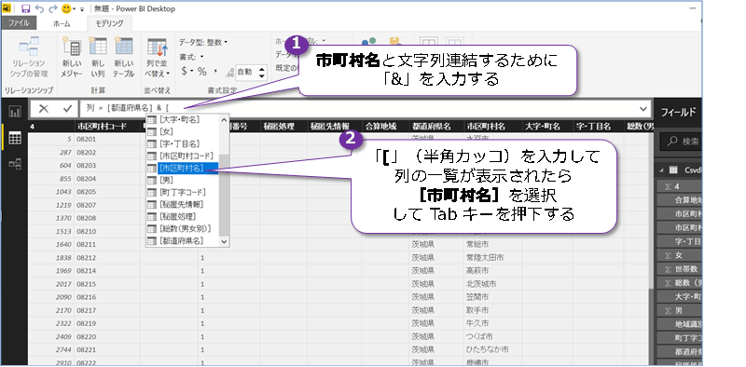The image size is (746, 367).
Task: Undo the last action
Action: 39,8
